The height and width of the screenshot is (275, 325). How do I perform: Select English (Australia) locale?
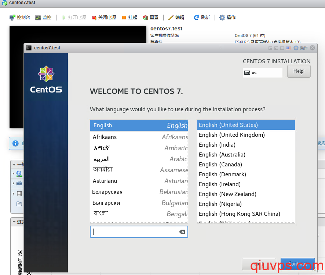[246, 155]
